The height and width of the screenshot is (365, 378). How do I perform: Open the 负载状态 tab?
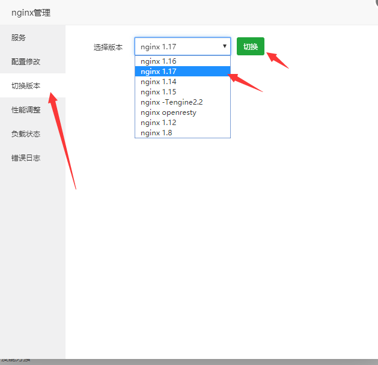32,134
